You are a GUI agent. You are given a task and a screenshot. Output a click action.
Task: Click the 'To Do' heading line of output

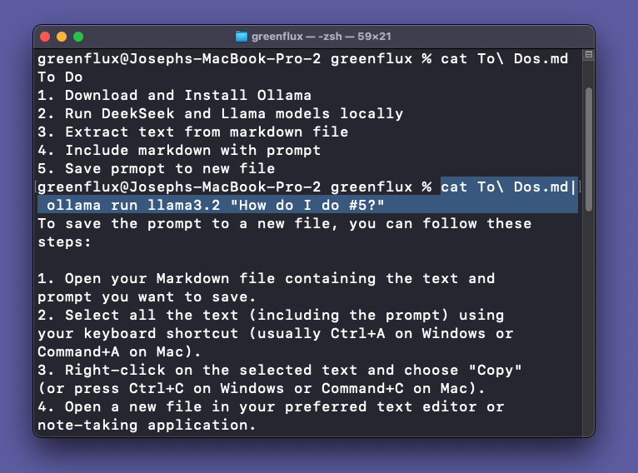(x=60, y=77)
